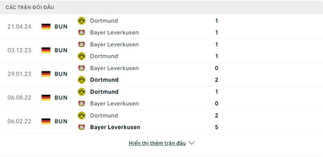Click Dortmund crest in 21.04.24 match

click(x=82, y=21)
